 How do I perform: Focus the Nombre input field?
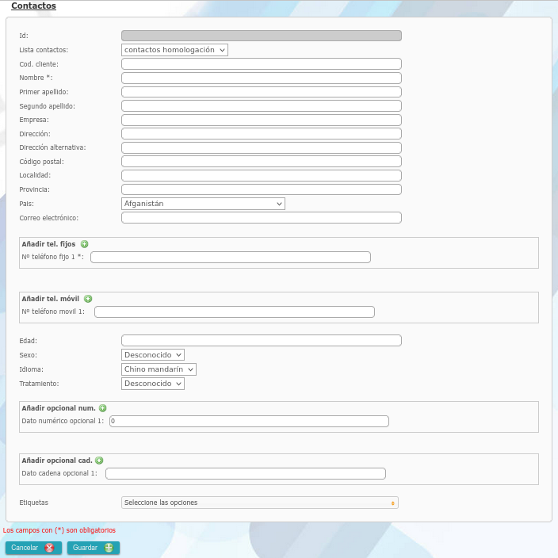[261, 78]
